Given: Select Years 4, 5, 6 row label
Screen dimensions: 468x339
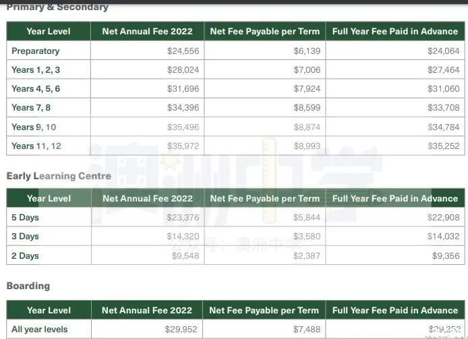Looking at the screenshot, I should [x=36, y=89].
